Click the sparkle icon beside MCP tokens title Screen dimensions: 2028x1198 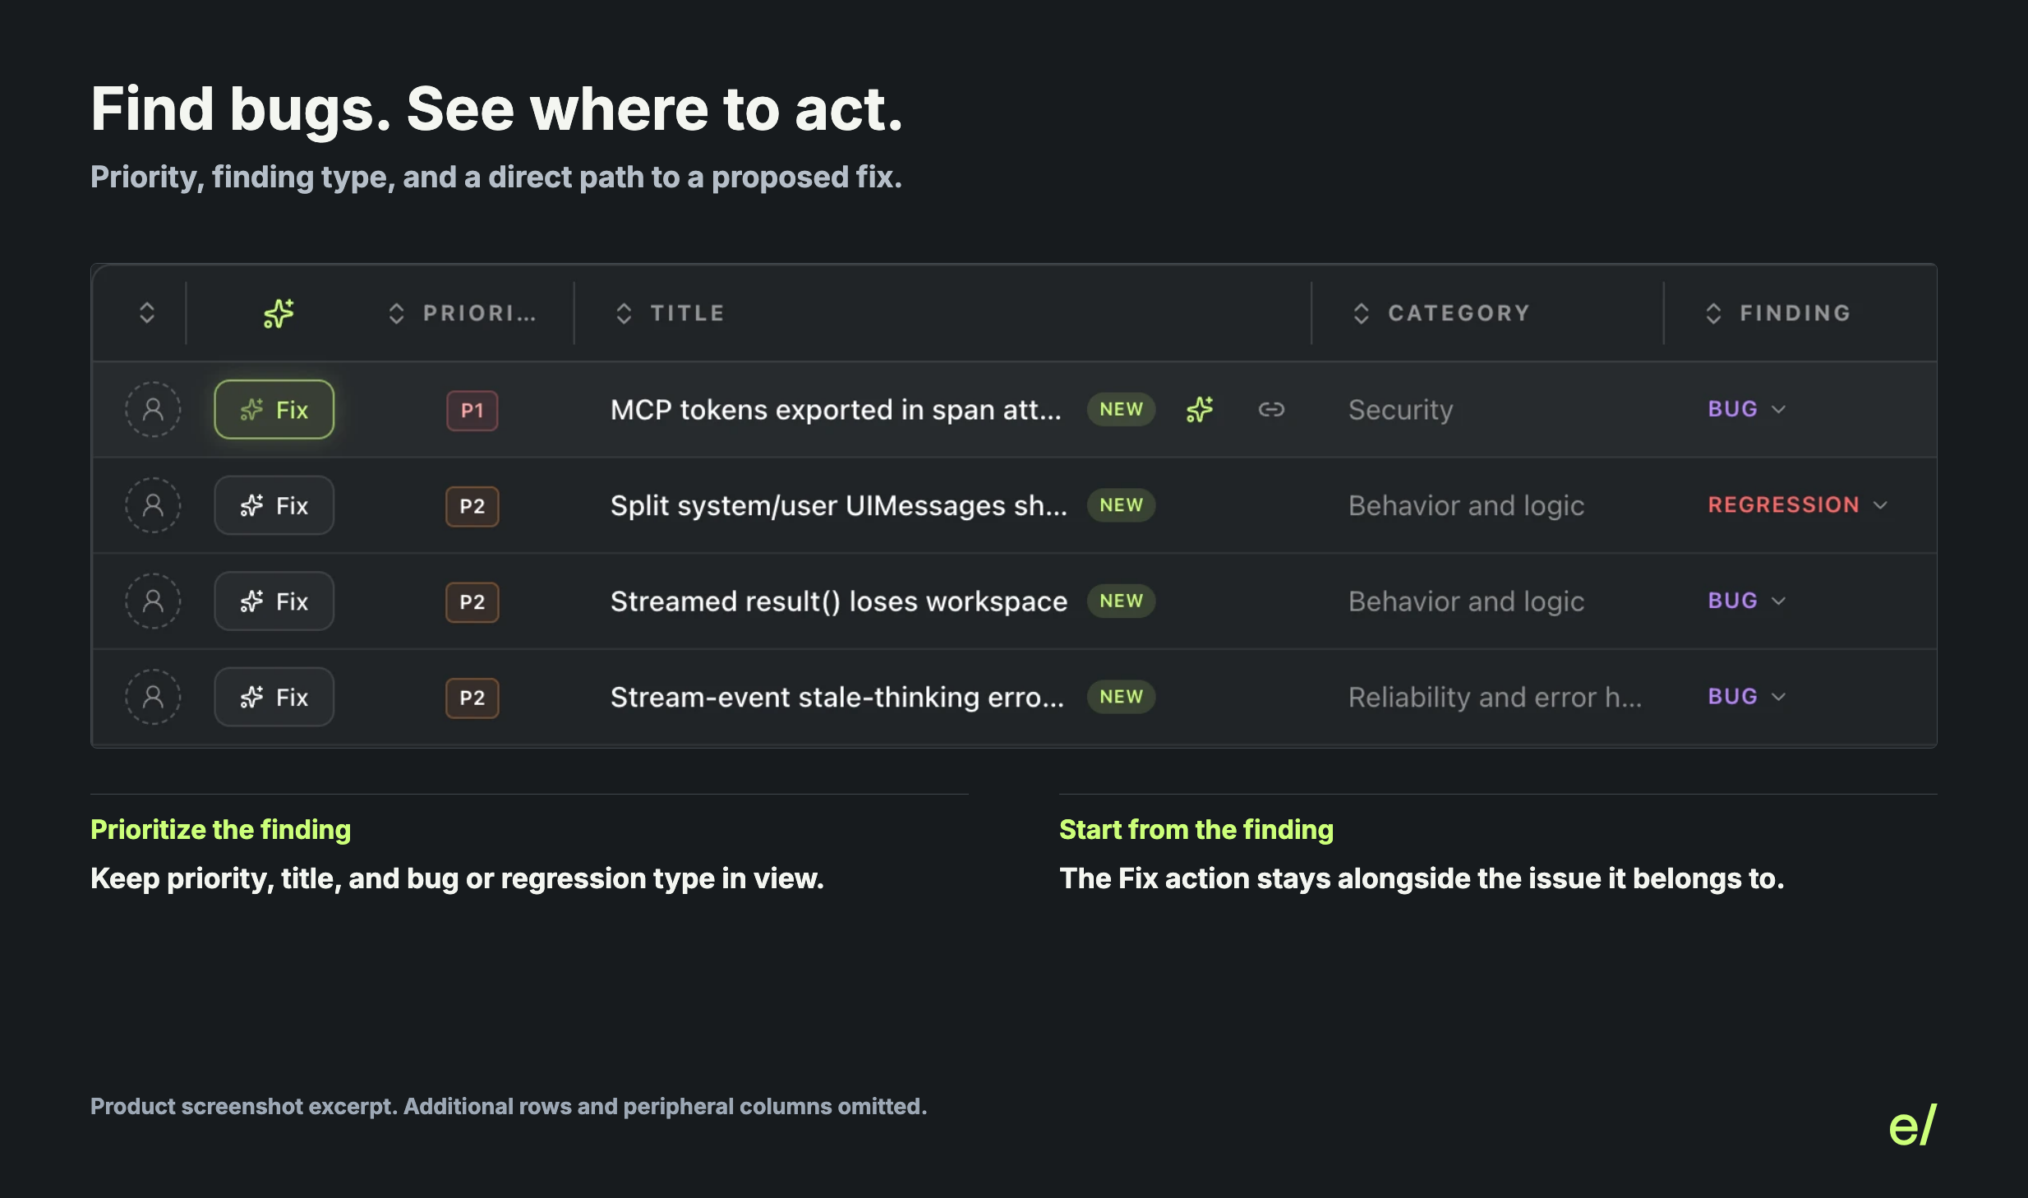[x=1200, y=409]
